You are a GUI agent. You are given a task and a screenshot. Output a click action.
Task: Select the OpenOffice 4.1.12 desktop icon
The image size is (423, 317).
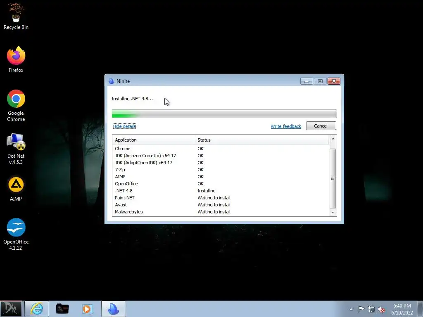(x=16, y=234)
